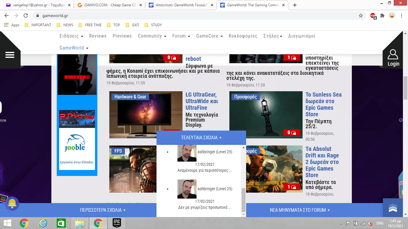This screenshot has width=408, height=229.
Task: Click the scroll-to-top chevrons icon
Action: tap(393, 208)
